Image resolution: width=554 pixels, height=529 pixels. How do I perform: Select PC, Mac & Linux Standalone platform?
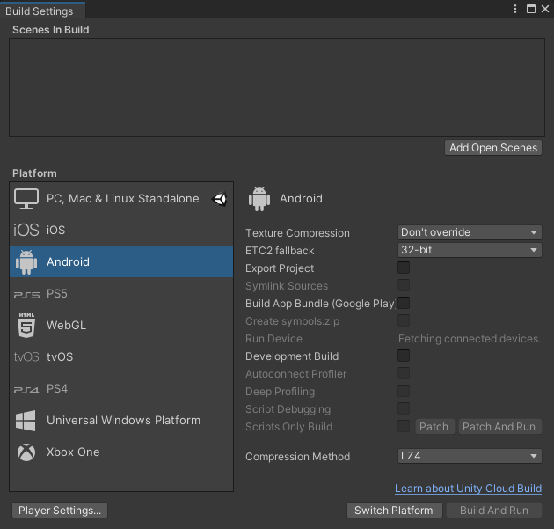point(121,199)
